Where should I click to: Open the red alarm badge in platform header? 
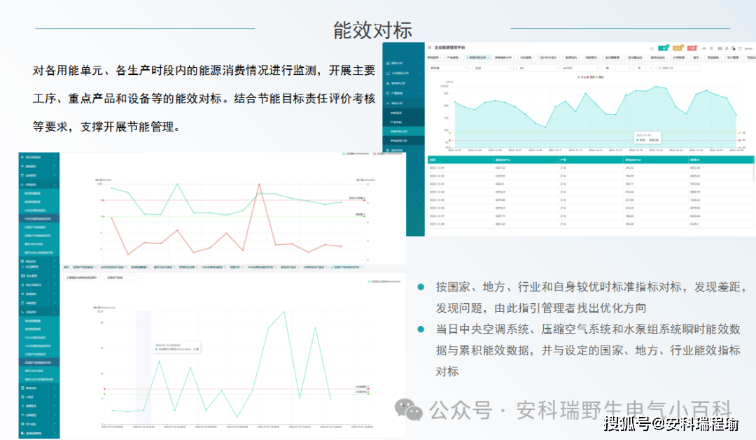[x=692, y=48]
